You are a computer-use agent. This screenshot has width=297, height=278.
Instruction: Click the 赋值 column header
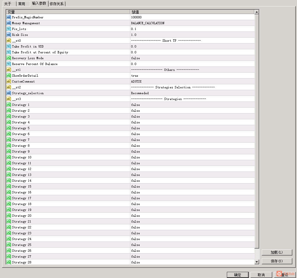coord(192,12)
